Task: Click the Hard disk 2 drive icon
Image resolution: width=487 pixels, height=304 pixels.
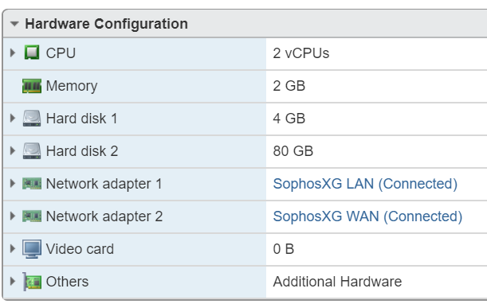Action: pos(32,150)
